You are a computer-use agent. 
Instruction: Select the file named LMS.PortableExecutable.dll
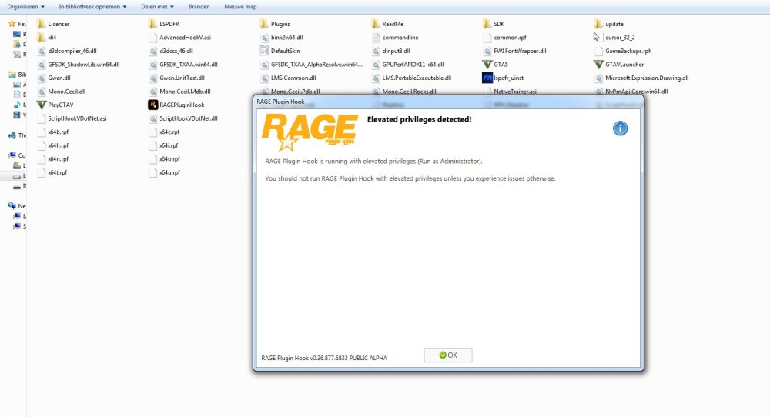[417, 78]
